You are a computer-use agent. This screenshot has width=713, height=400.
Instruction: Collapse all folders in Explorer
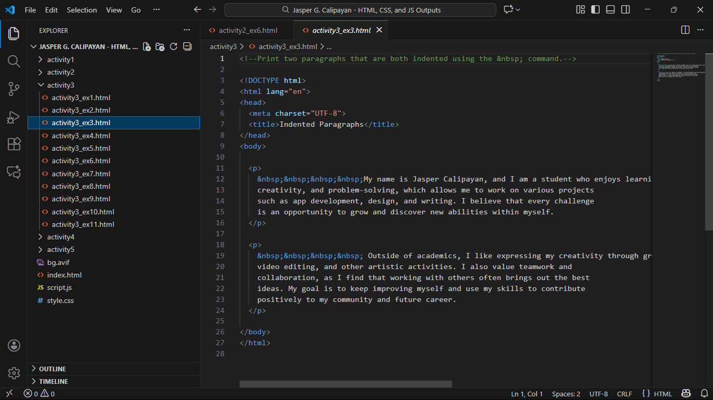[x=187, y=47]
